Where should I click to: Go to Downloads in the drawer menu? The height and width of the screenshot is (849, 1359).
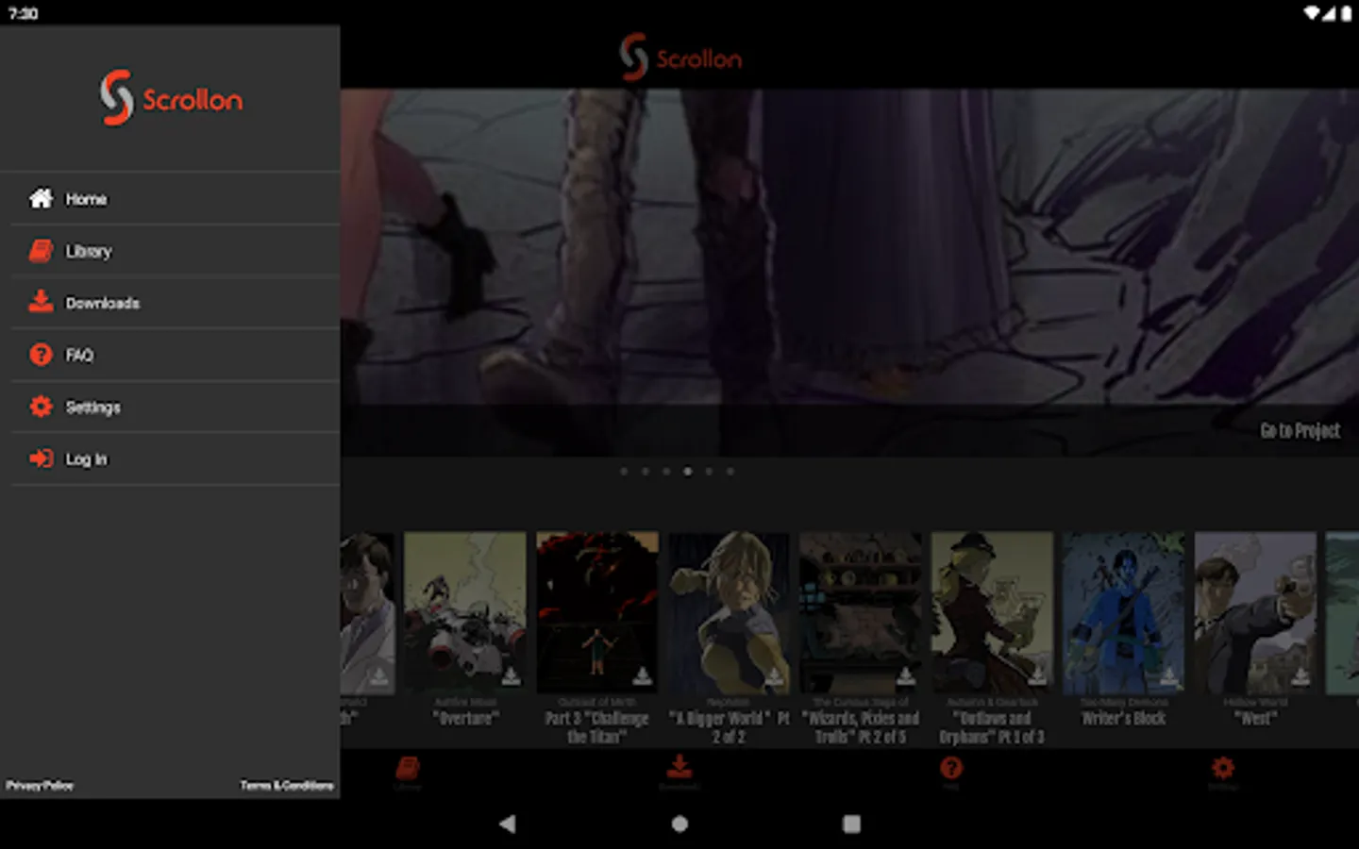click(x=176, y=303)
